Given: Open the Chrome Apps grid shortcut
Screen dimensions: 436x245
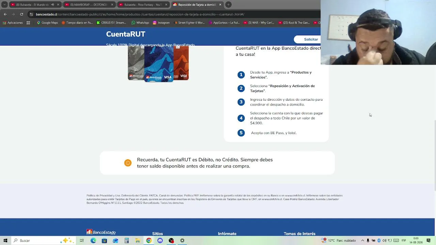Looking at the screenshot, I should click(28, 23).
